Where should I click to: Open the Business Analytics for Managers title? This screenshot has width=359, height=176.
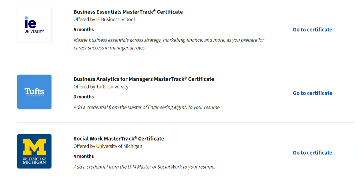tap(144, 79)
